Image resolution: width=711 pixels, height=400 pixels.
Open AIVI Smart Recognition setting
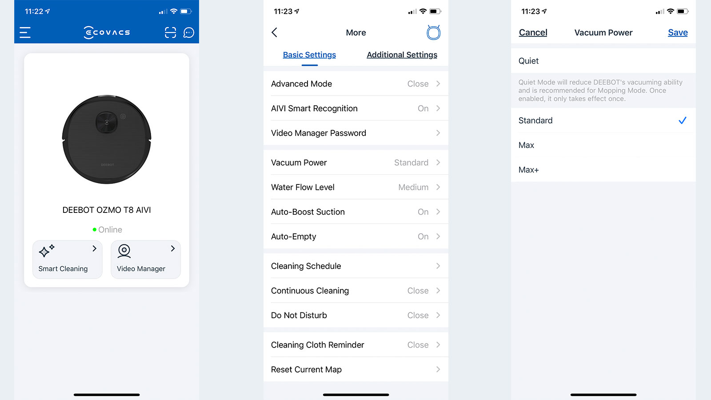point(356,108)
